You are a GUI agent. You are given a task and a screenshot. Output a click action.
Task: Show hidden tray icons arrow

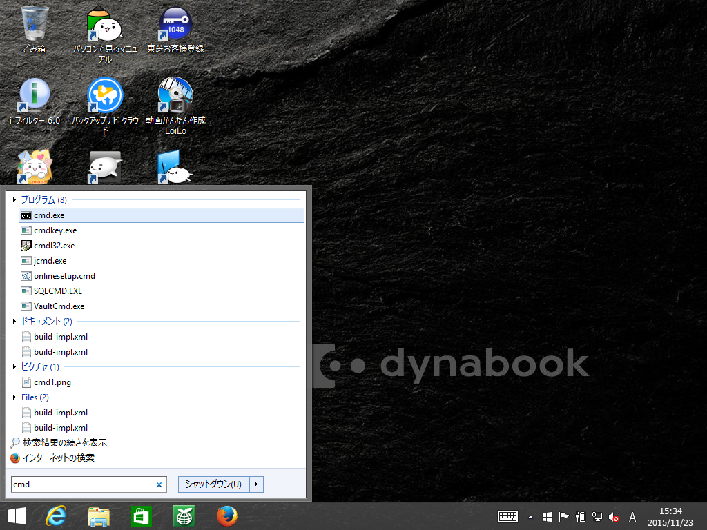pos(531,517)
